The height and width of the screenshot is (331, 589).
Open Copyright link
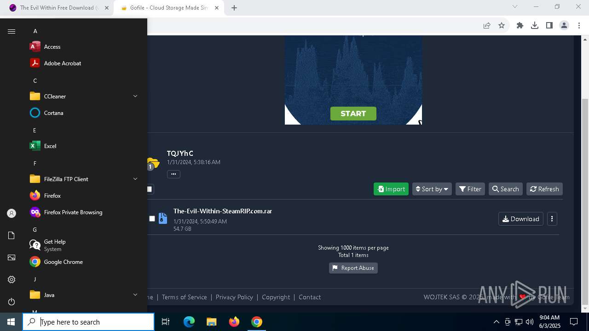point(276,297)
